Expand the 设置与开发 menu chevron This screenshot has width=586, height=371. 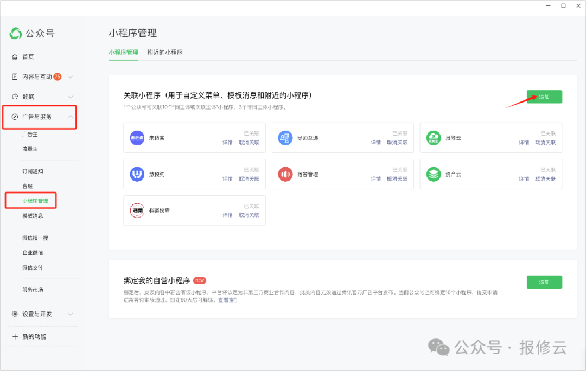pos(71,314)
